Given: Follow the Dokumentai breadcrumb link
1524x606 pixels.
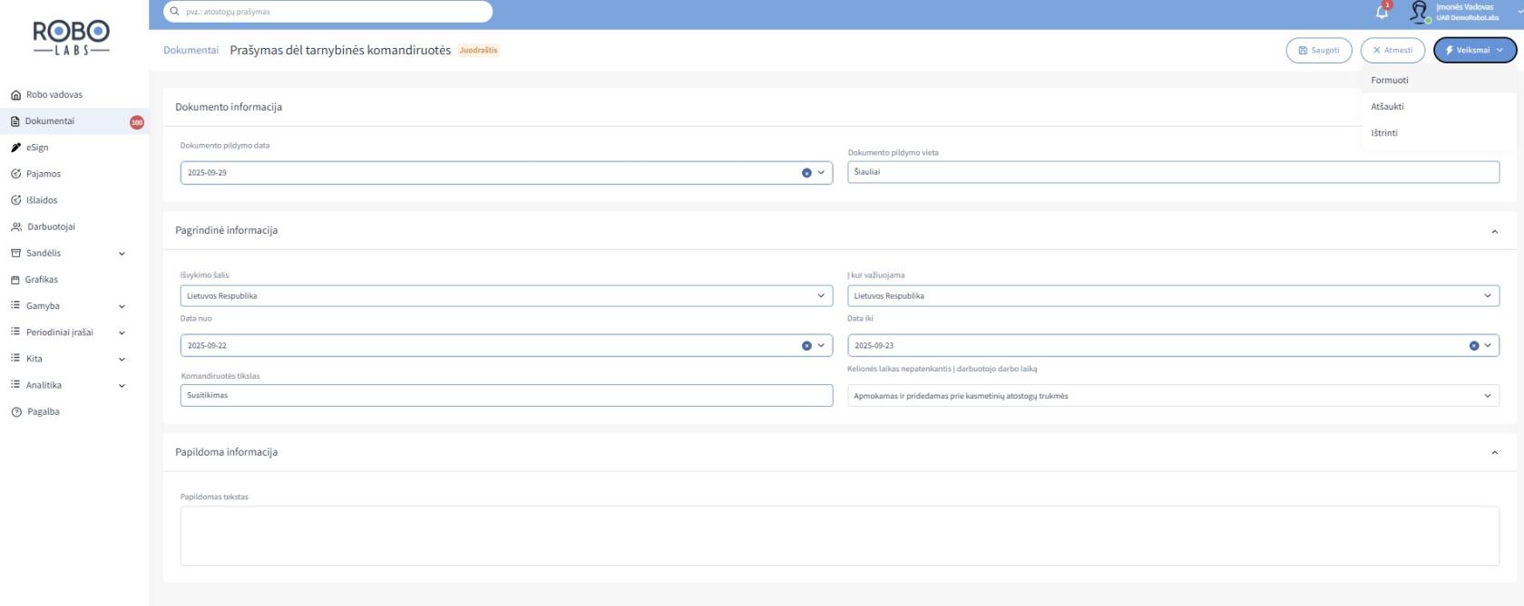Looking at the screenshot, I should [x=190, y=50].
